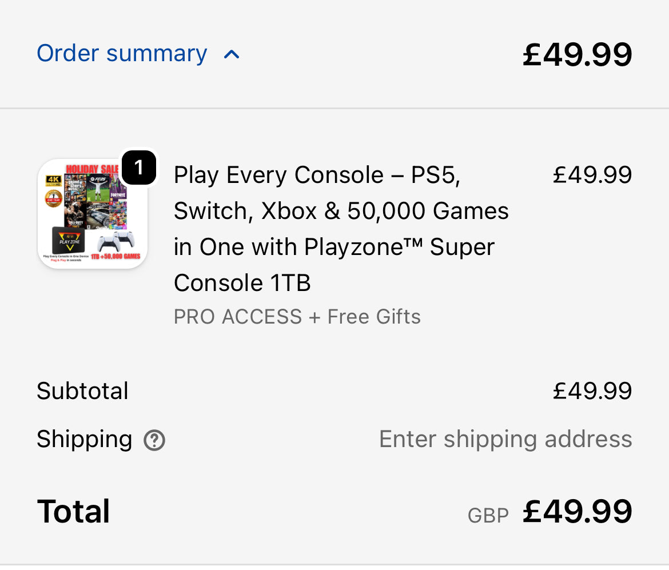Click the PRO ACCESS + Free Gifts variant text

coord(297,317)
